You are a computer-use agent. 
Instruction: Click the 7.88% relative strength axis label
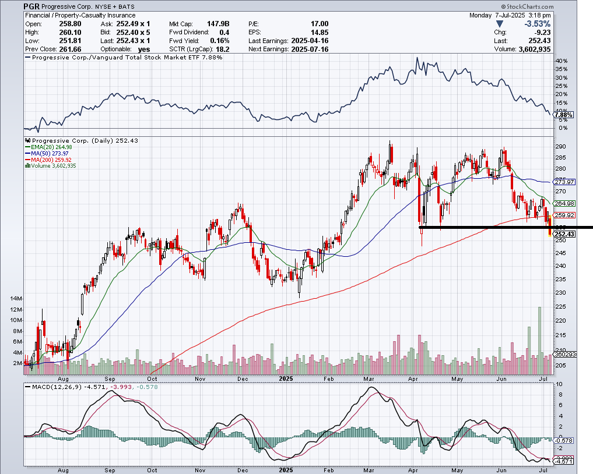click(563, 115)
